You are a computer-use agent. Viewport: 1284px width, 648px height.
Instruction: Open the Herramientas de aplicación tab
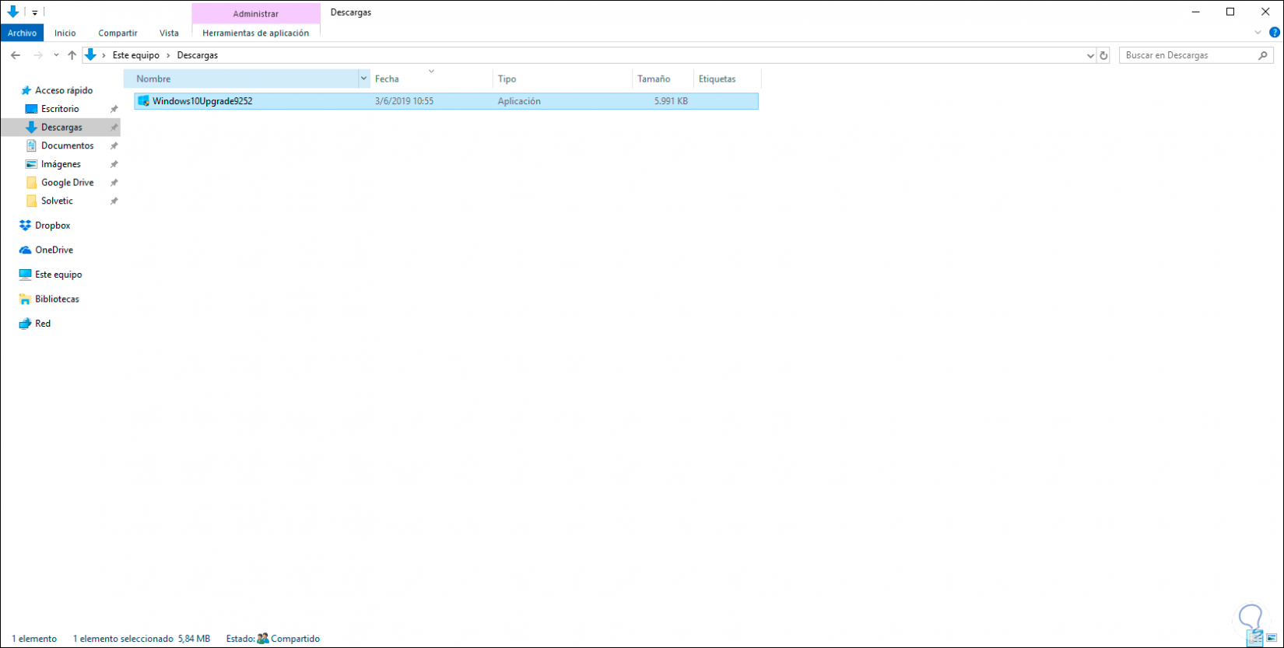[255, 33]
